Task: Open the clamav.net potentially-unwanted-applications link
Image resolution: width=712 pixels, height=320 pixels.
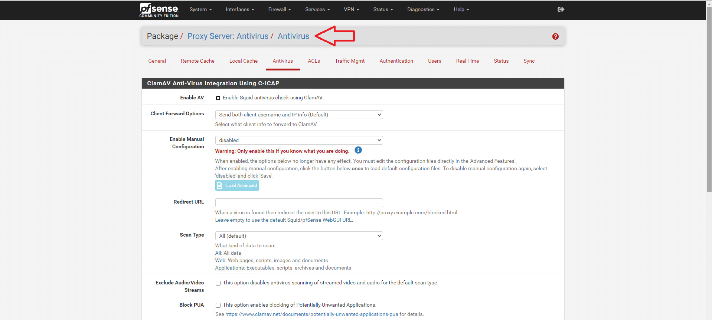Action: [x=311, y=314]
